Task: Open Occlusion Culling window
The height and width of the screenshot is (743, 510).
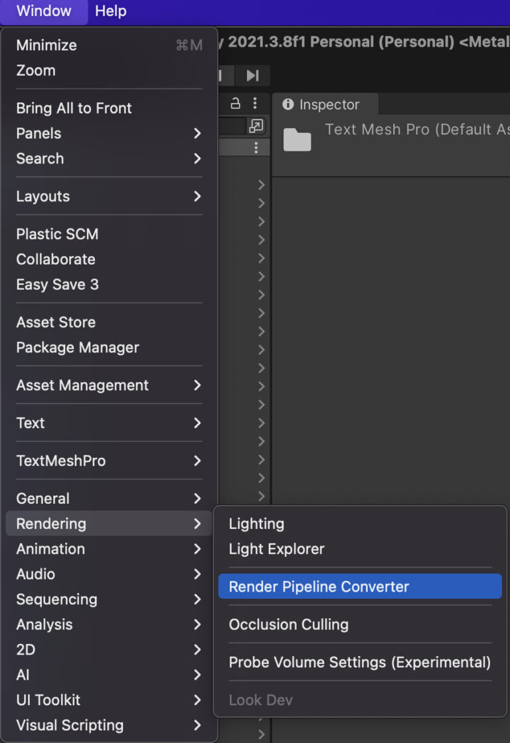Action: (288, 625)
